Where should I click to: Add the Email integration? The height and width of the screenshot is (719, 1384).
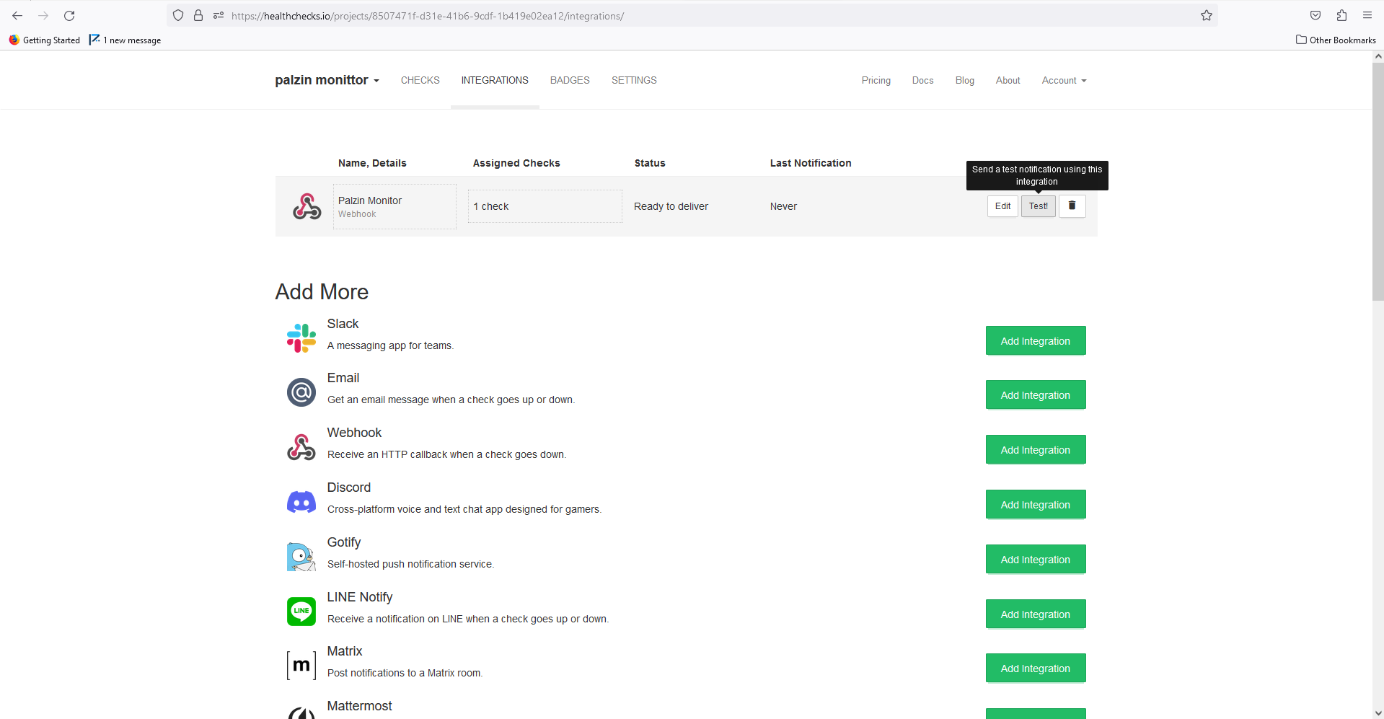pyautogui.click(x=1036, y=395)
